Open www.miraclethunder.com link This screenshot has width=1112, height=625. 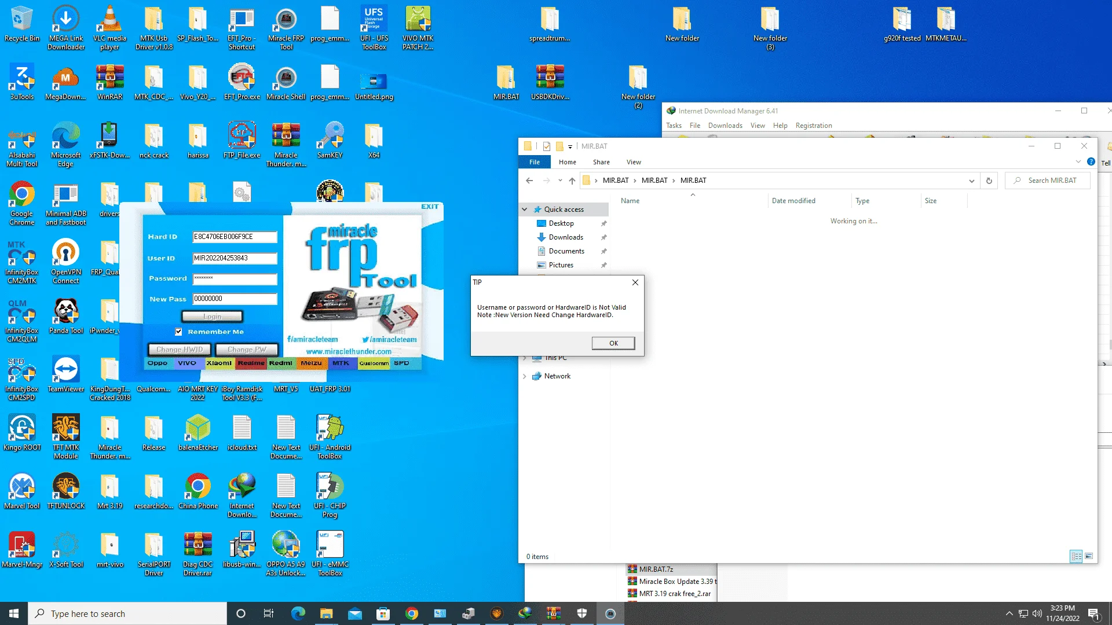tap(349, 351)
